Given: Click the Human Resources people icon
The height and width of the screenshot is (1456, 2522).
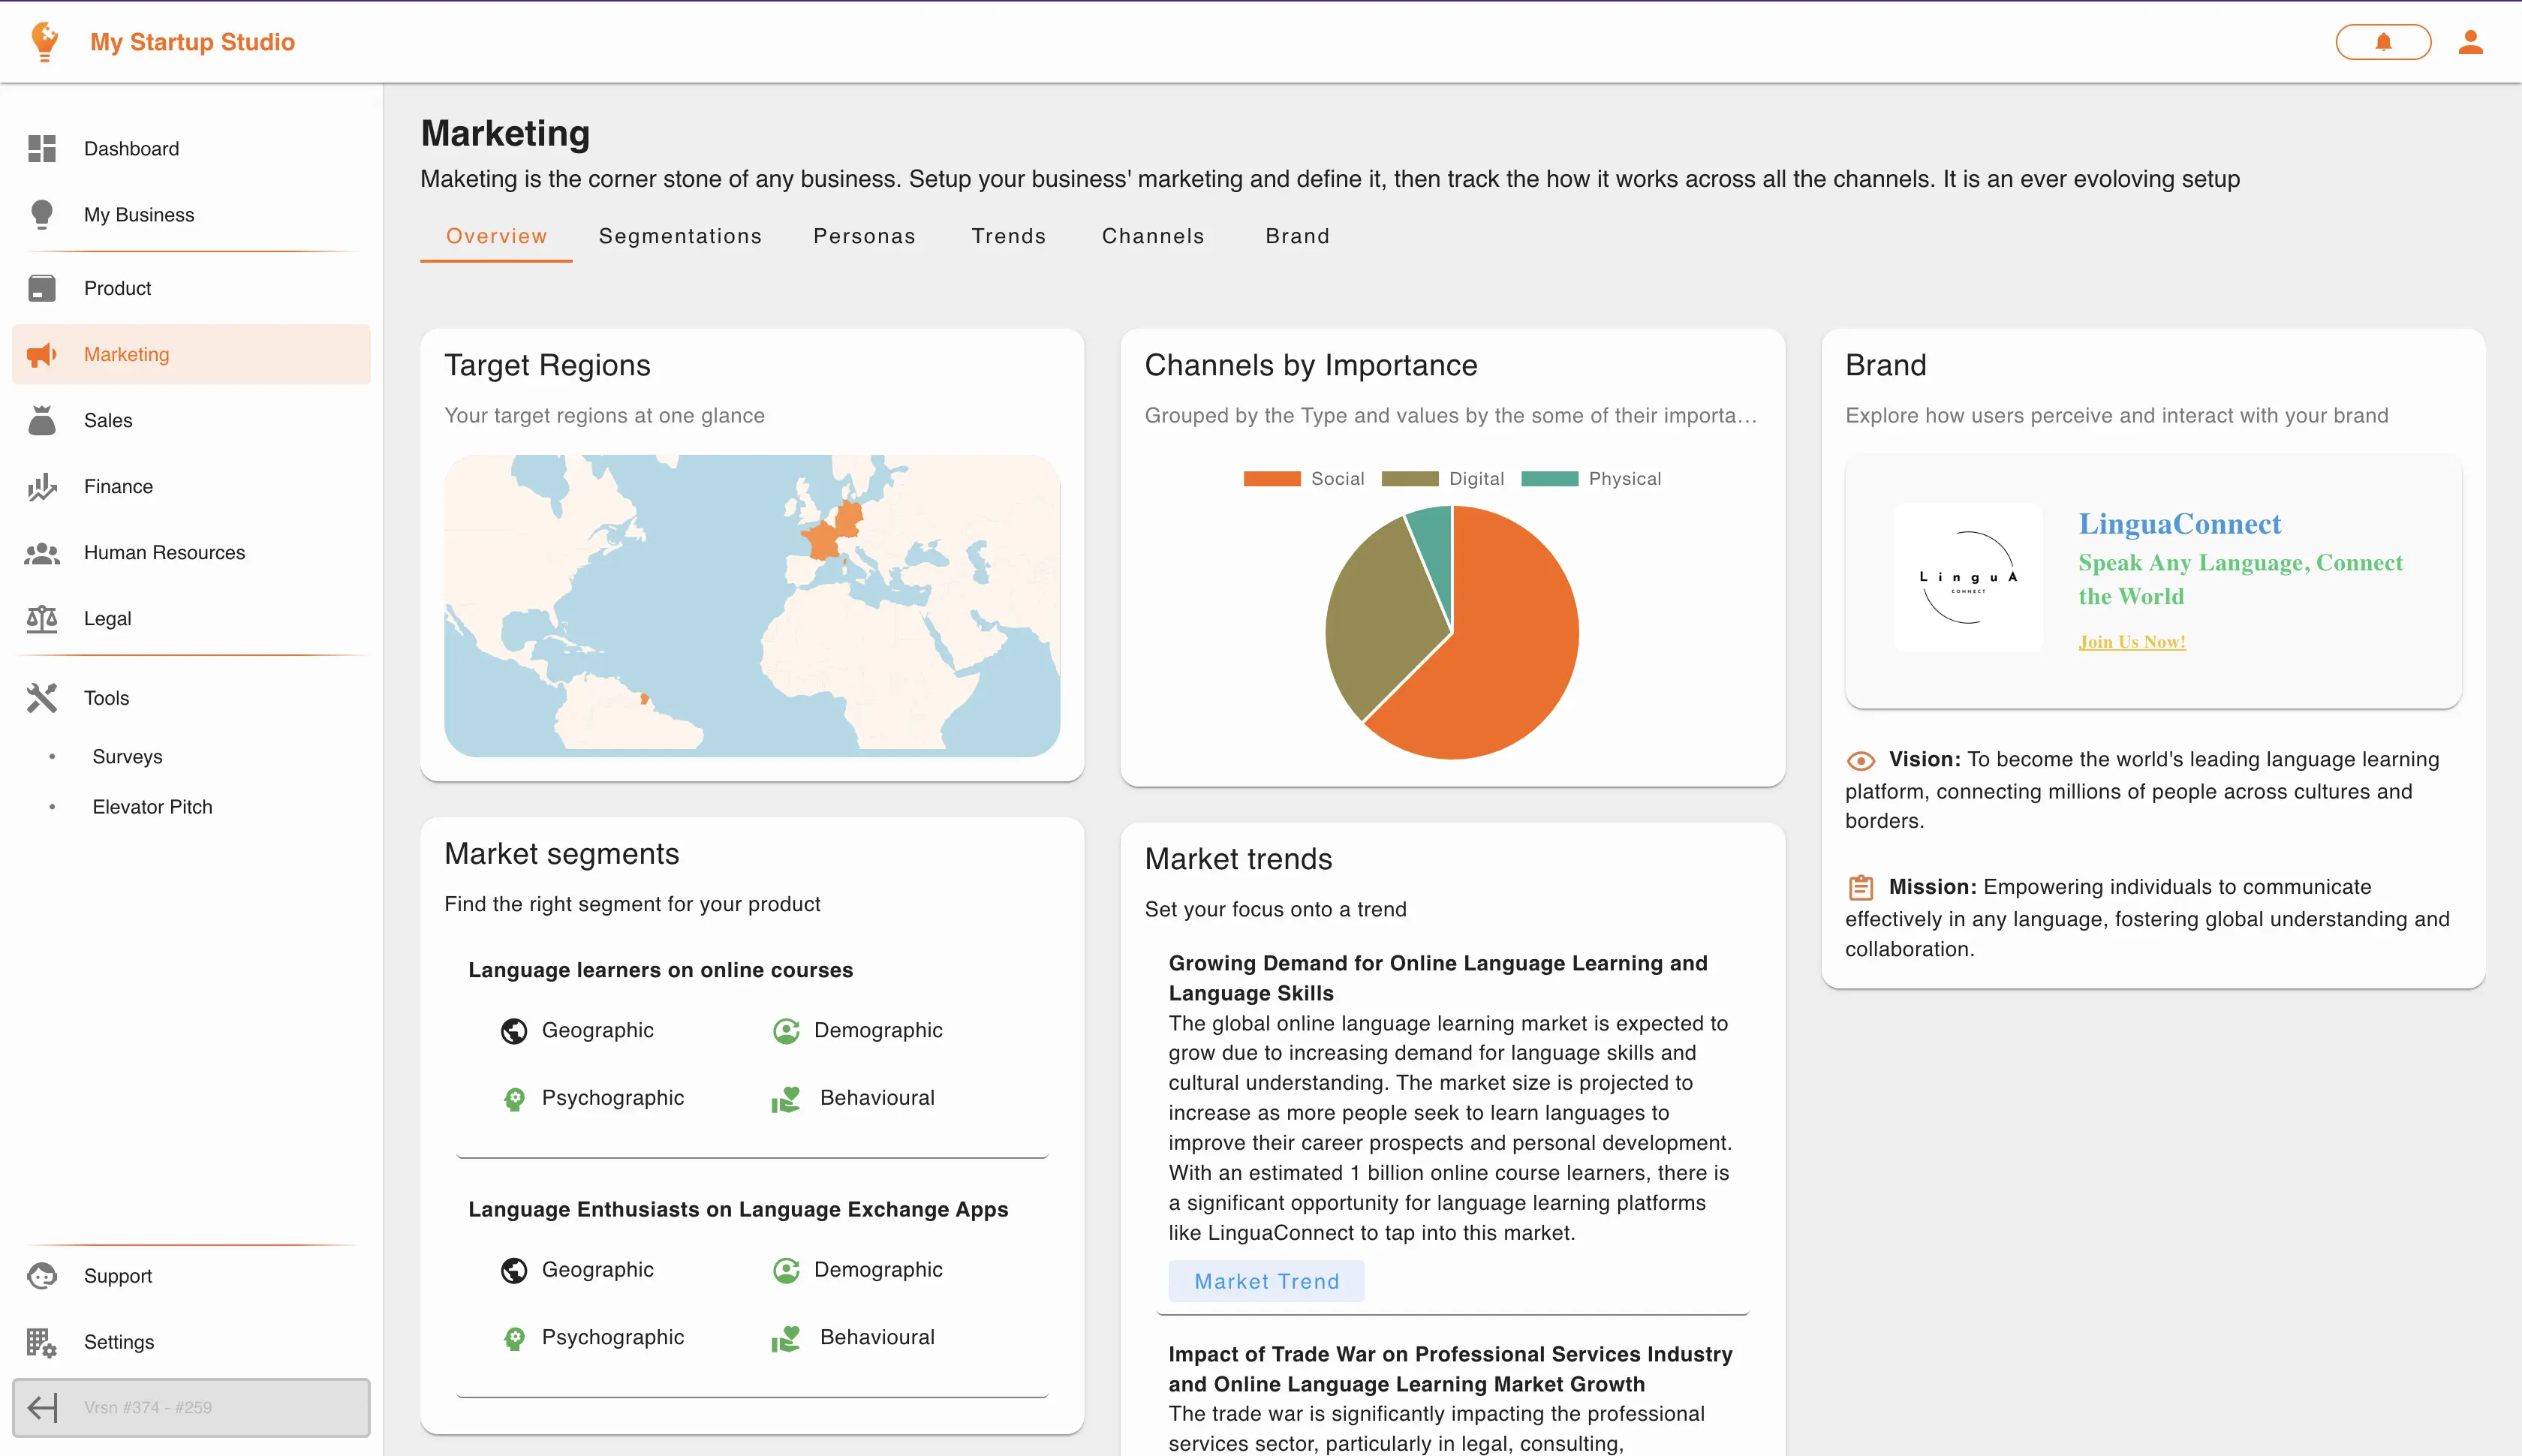Looking at the screenshot, I should click(42, 553).
